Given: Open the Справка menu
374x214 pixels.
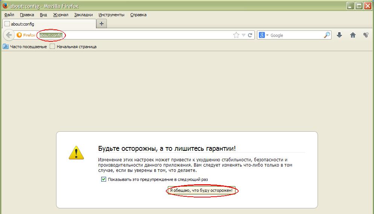Looking at the screenshot, I should [x=138, y=15].
